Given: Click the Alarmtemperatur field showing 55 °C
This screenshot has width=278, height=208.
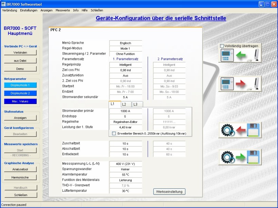Looking at the screenshot, I should 126,175.
